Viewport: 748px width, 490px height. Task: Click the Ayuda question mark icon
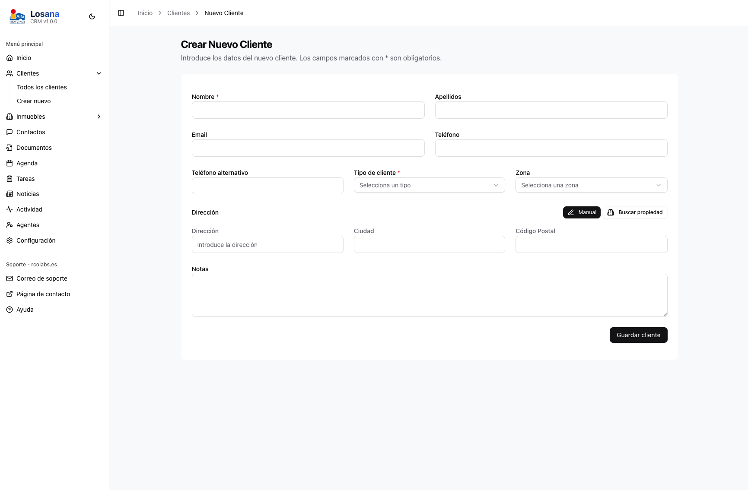[x=10, y=310]
